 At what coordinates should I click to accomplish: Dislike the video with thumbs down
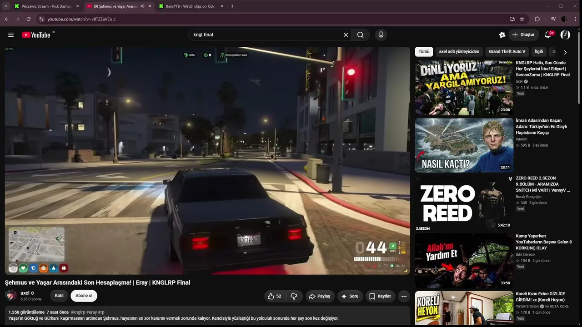[x=294, y=296]
